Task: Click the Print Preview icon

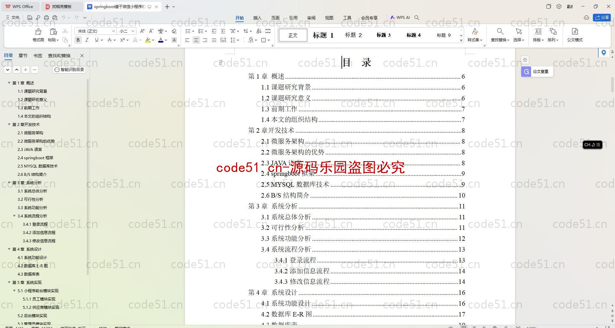Action: pos(55,18)
